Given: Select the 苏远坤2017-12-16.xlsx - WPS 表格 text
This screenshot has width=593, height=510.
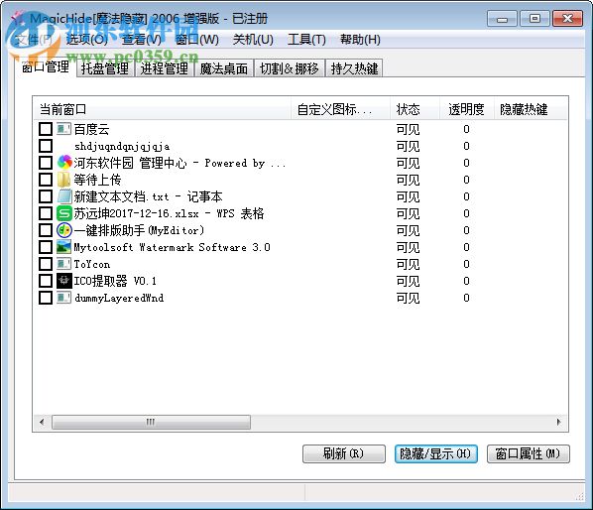Looking at the screenshot, I should 169,213.
